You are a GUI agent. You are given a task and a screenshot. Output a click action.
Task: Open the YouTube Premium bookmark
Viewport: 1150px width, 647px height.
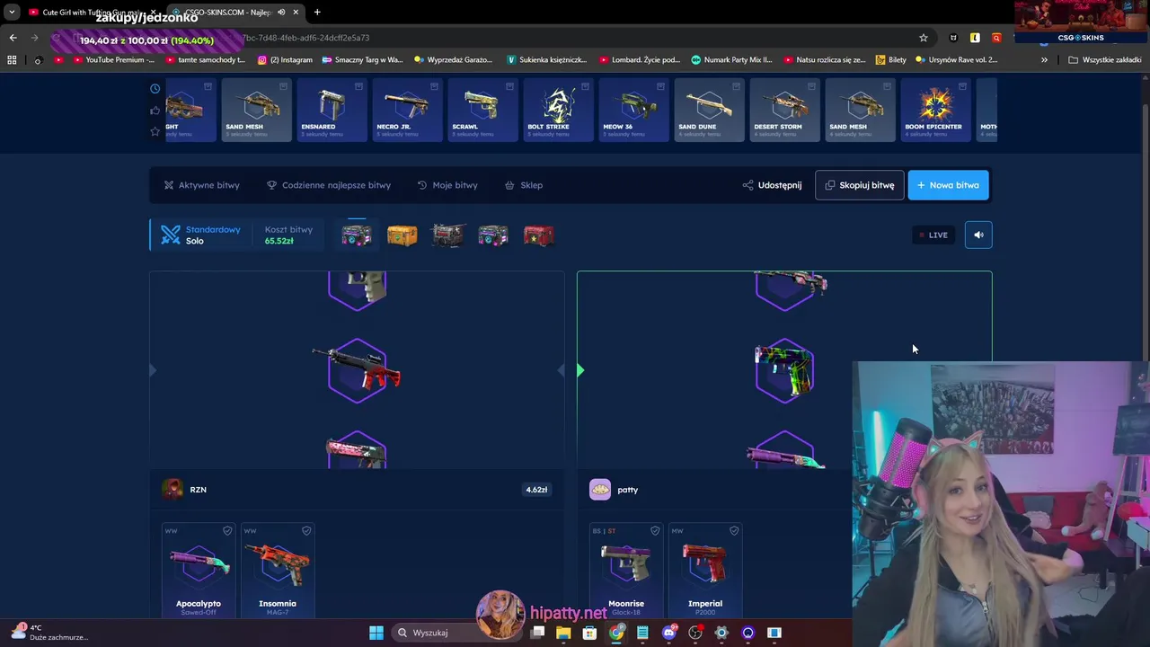(114, 60)
